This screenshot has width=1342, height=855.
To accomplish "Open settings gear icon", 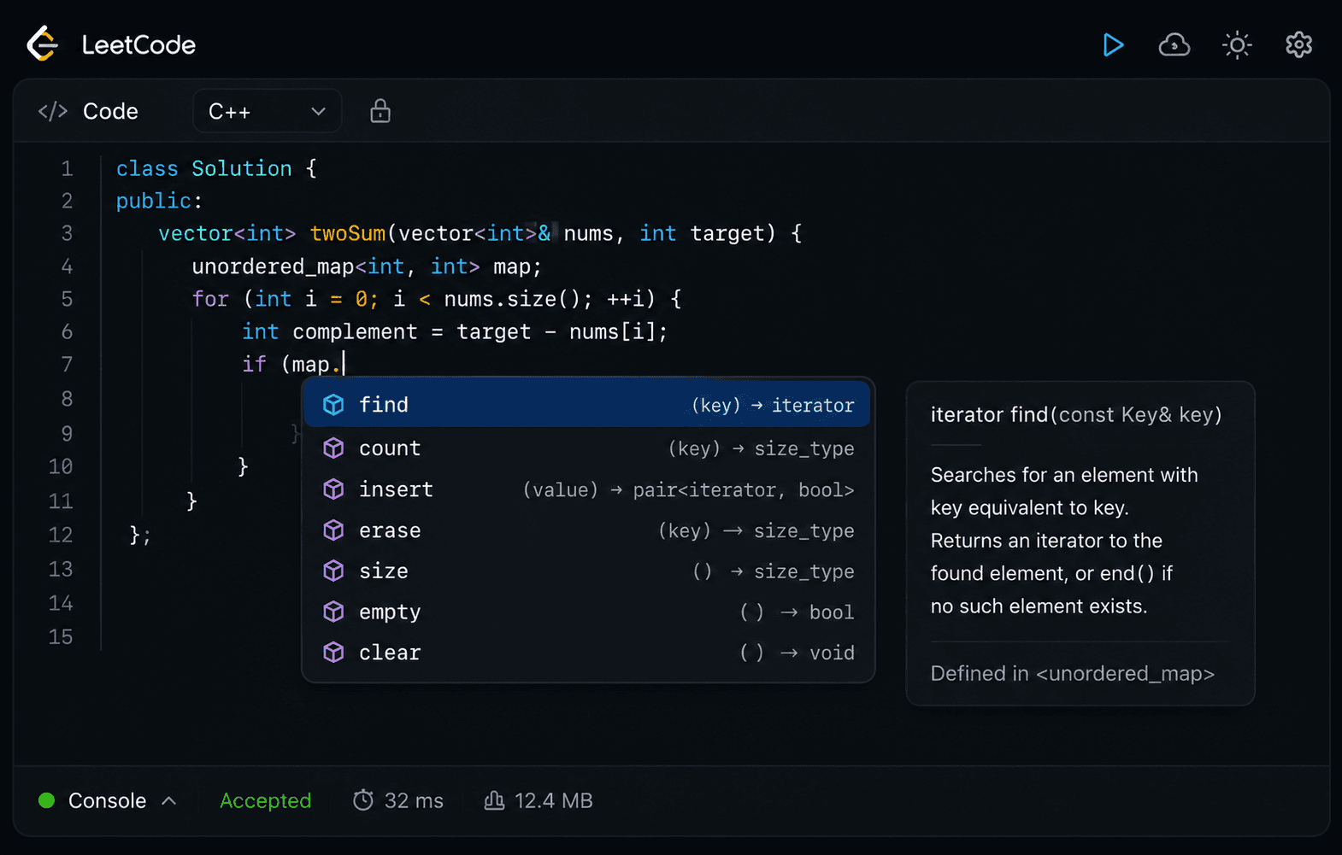I will pyautogui.click(x=1298, y=44).
